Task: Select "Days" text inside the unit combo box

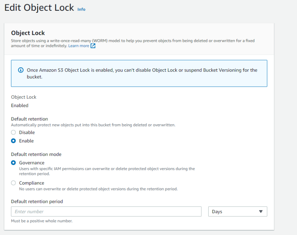Action: pos(217,212)
